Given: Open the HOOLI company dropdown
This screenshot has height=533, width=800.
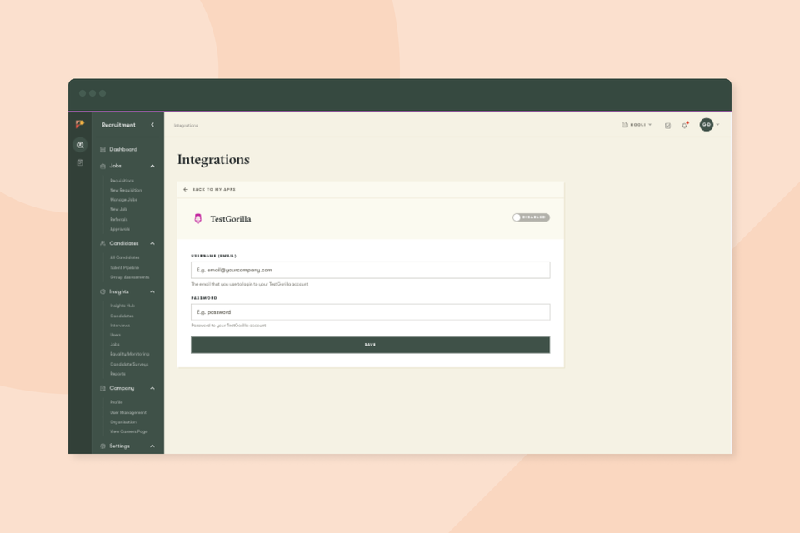Looking at the screenshot, I should pyautogui.click(x=637, y=125).
